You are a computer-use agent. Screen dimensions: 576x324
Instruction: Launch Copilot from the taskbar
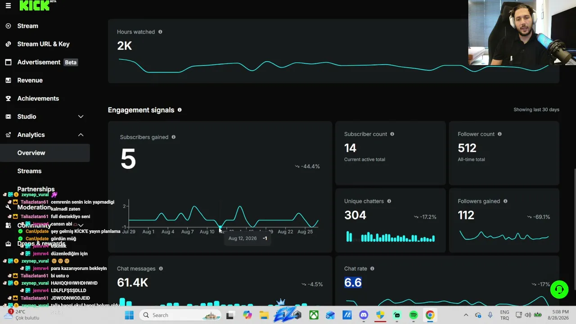point(247,315)
